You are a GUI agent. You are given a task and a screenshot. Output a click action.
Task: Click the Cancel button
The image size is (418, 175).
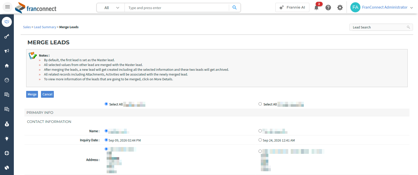click(47, 94)
